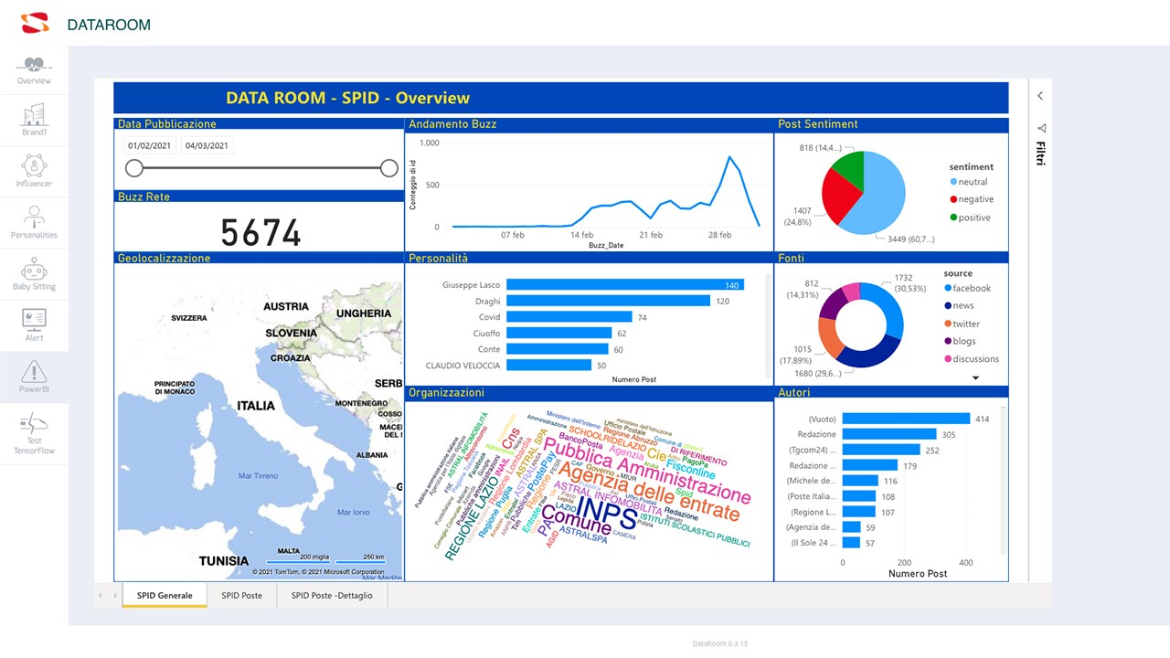Open SPID Poste -Dettaglio tab
Viewport: 1170px width, 658px height.
(x=332, y=595)
